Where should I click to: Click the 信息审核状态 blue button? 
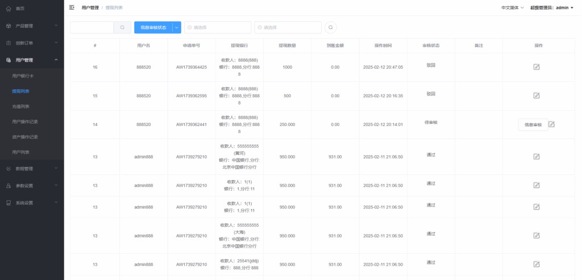(x=153, y=27)
